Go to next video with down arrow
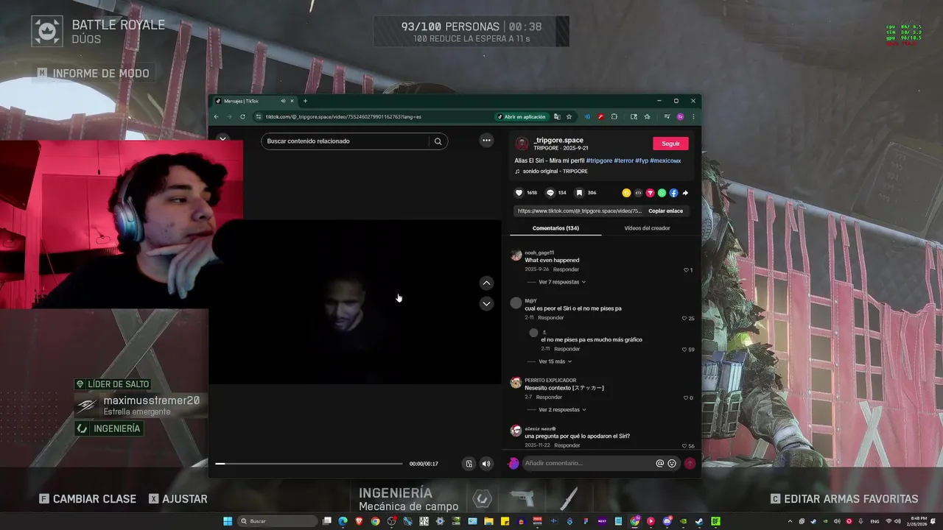This screenshot has height=530, width=943. point(486,303)
